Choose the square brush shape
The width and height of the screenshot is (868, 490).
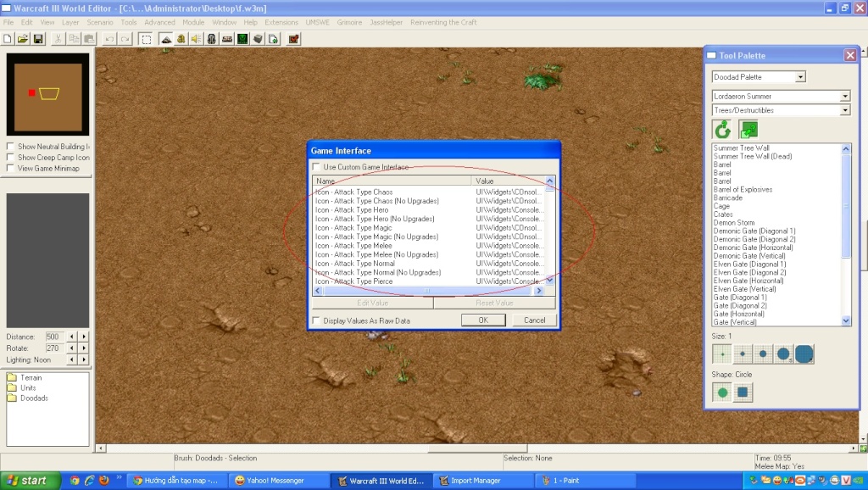pos(743,393)
